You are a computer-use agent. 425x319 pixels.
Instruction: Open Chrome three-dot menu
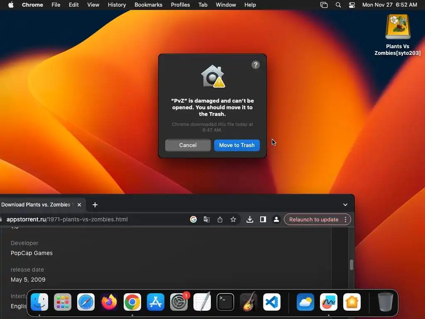point(345,219)
